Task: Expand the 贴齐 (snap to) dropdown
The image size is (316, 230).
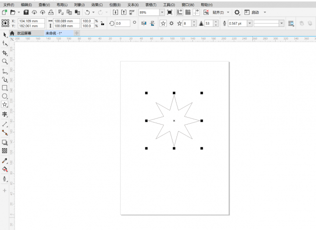Action: pyautogui.click(x=228, y=12)
